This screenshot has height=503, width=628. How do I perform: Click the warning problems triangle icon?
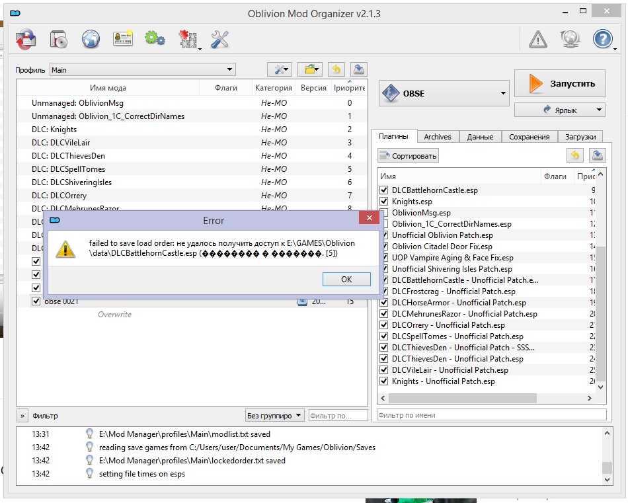tap(538, 39)
